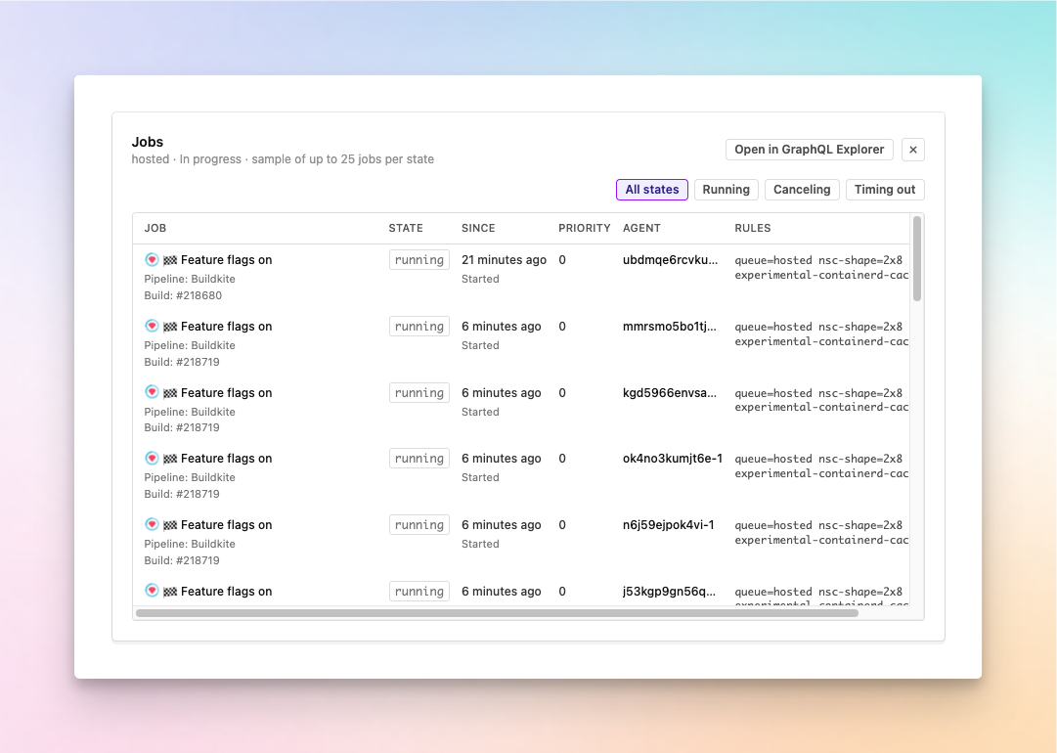Click agent name ubdmqe6rcvku...

pos(670,260)
